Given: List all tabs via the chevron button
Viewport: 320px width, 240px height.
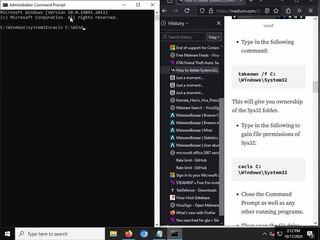Looking at the screenshot, I should [261, 1].
